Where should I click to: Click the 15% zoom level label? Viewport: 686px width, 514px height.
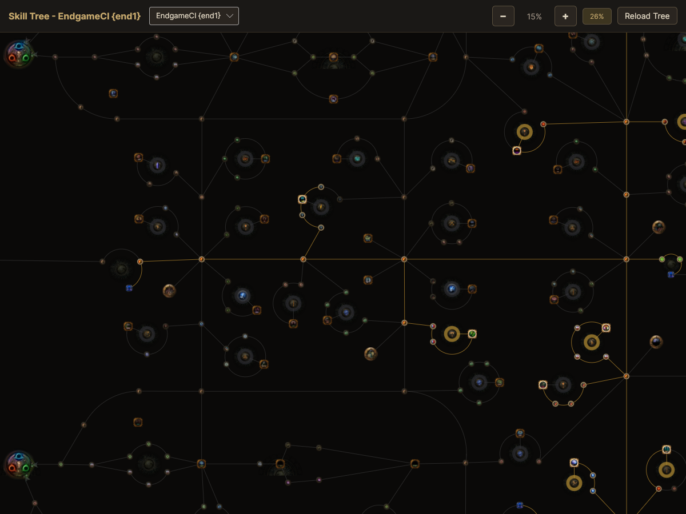pyautogui.click(x=534, y=16)
